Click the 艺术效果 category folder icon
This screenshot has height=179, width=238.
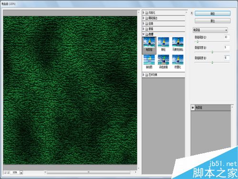pos(147,75)
